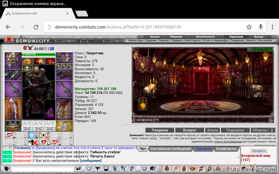Click the Обновить button in online list

pyautogui.click(x=259, y=151)
